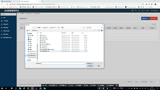
Task: Open the report search column dropdown
Action: (22, 24)
